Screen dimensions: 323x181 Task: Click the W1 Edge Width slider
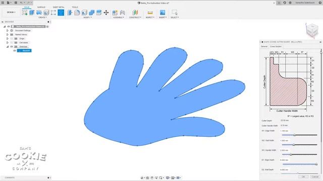point(299,135)
